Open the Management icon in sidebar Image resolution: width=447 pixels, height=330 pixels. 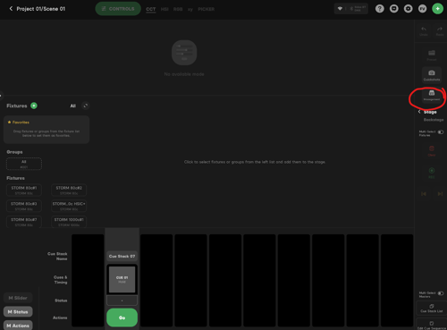click(432, 96)
